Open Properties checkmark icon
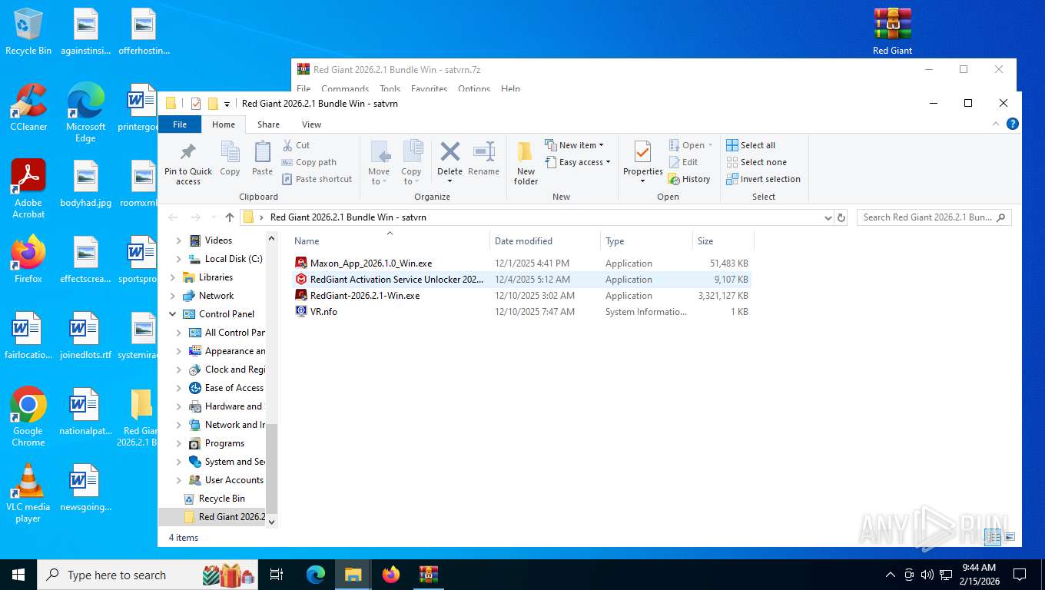The image size is (1045, 590). pyautogui.click(x=642, y=151)
